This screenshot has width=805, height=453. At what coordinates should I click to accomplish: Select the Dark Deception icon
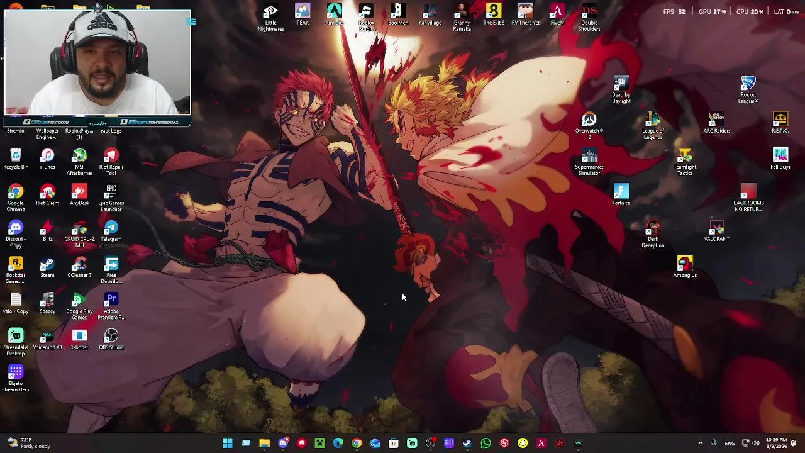pos(653,234)
